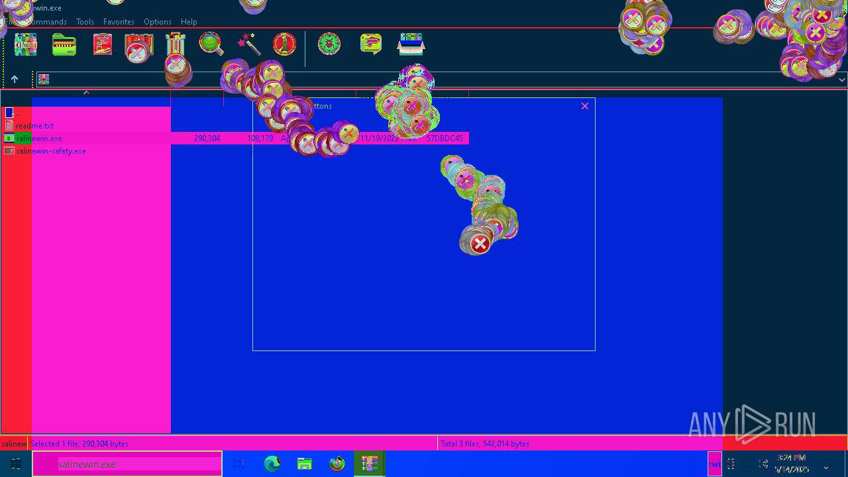Click the Delete trash can toolbar icon
Viewport: 848px width, 477px height.
point(176,44)
